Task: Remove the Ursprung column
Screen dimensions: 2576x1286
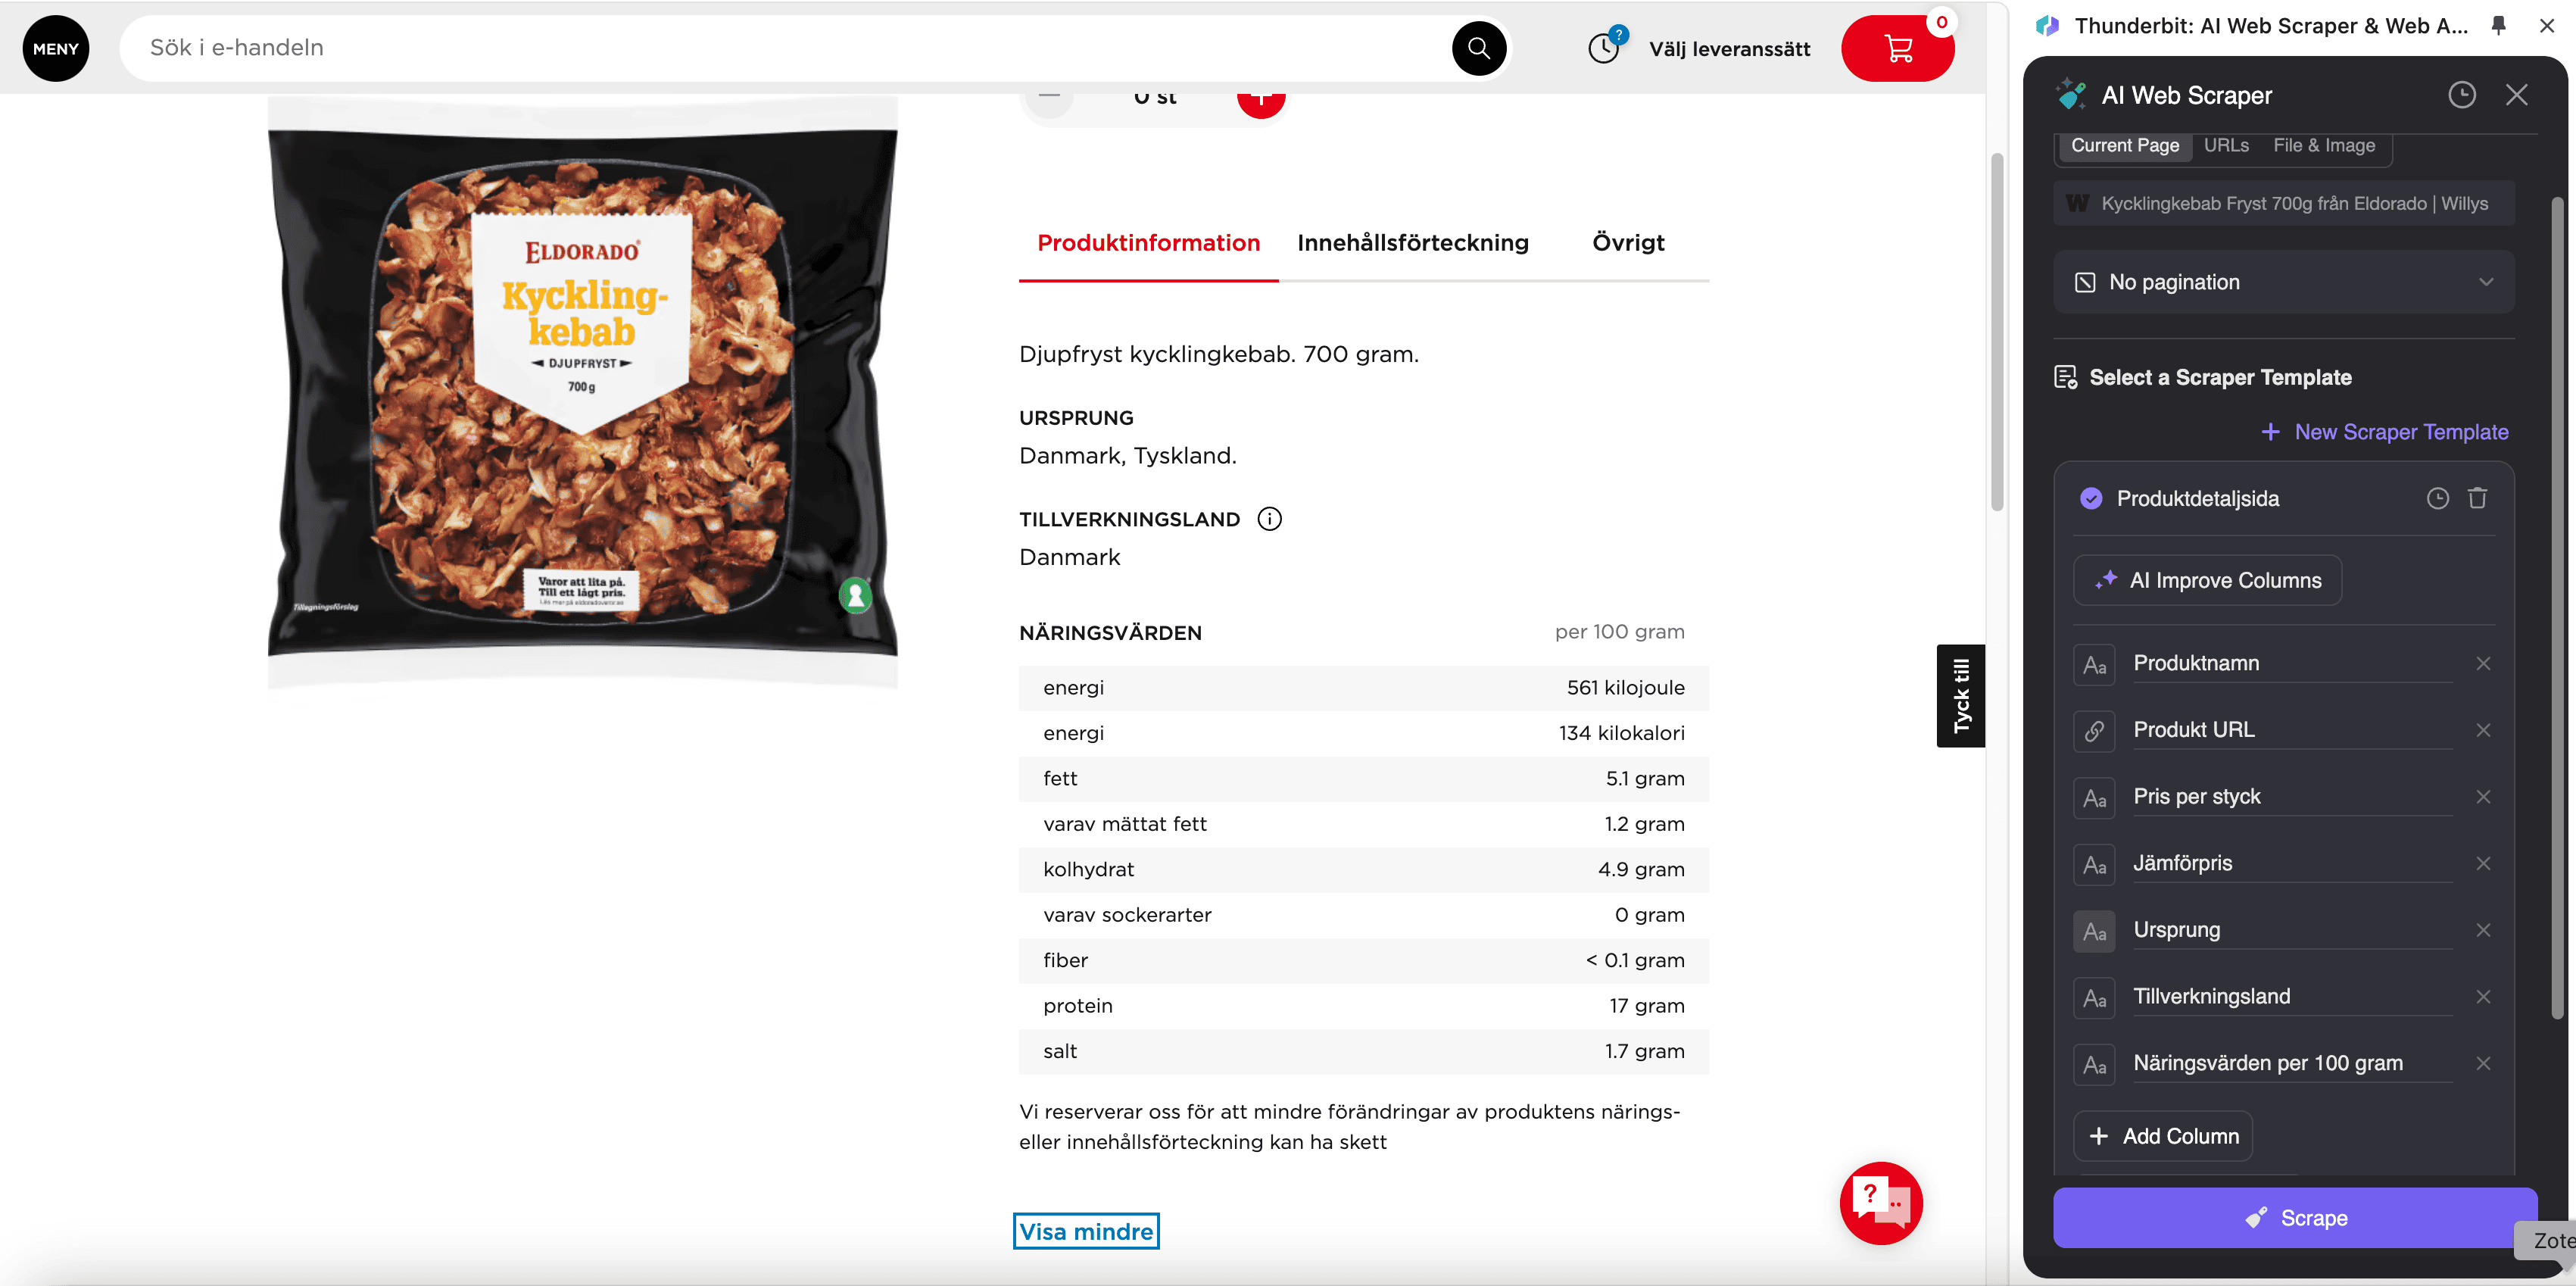Action: click(x=2483, y=930)
